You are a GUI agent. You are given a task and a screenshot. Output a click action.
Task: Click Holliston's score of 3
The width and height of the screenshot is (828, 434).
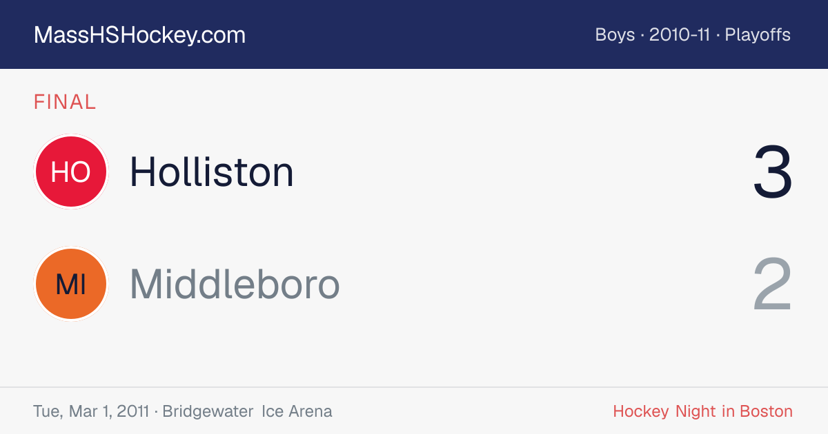tap(773, 172)
